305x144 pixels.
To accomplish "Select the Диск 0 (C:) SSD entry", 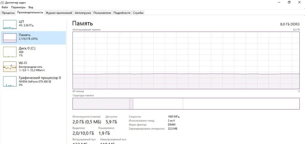I will (33, 52).
